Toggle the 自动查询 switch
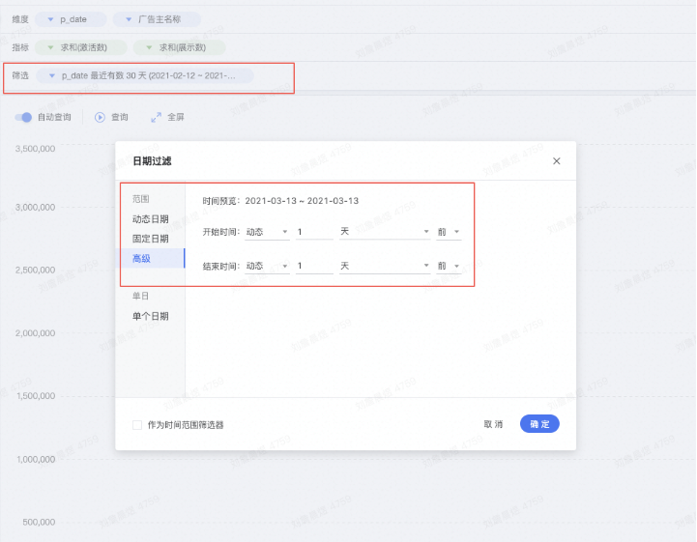 24,117
